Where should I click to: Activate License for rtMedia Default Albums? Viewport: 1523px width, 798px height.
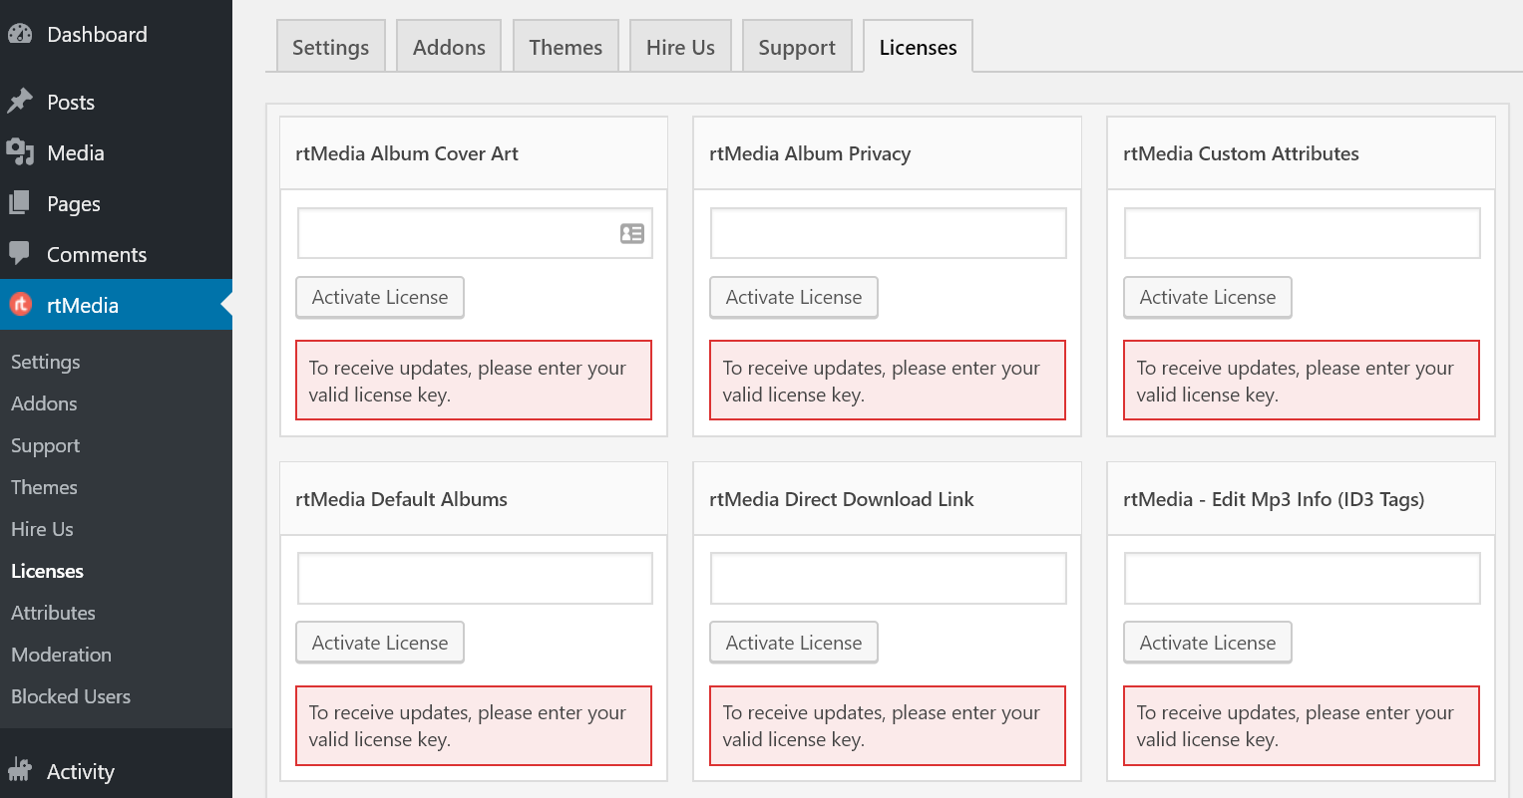pos(379,642)
